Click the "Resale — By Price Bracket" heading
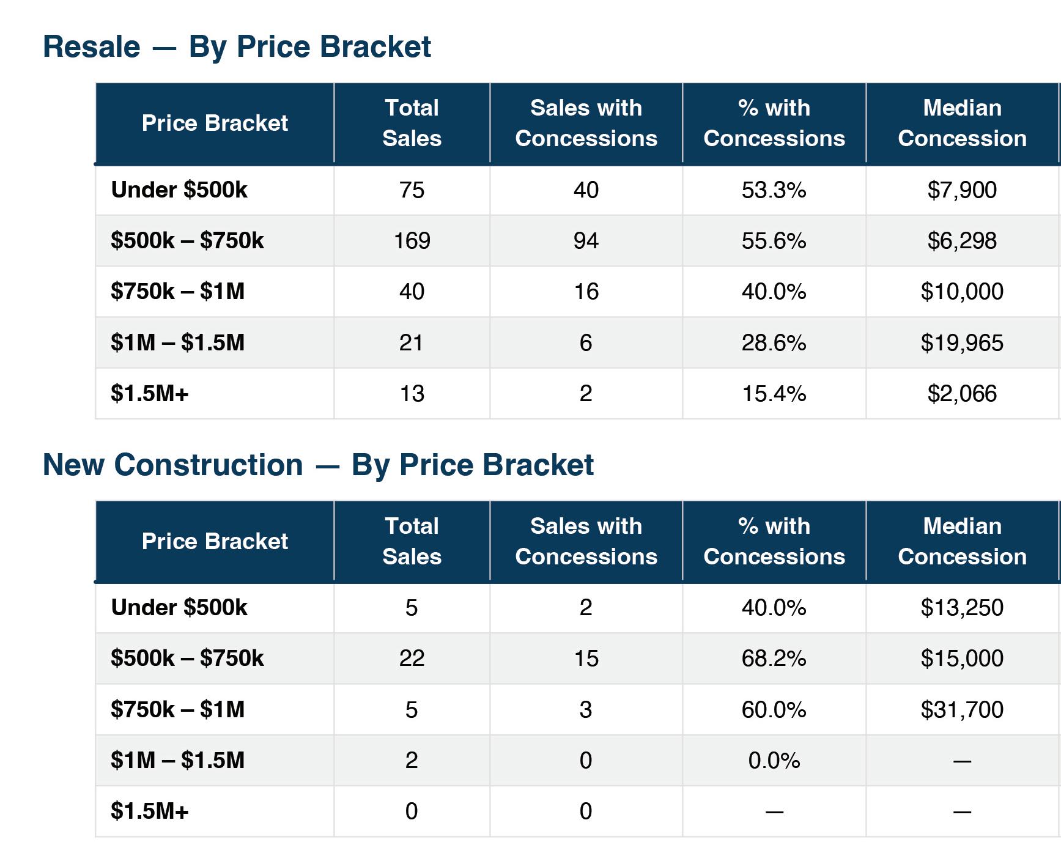 pos(237,47)
